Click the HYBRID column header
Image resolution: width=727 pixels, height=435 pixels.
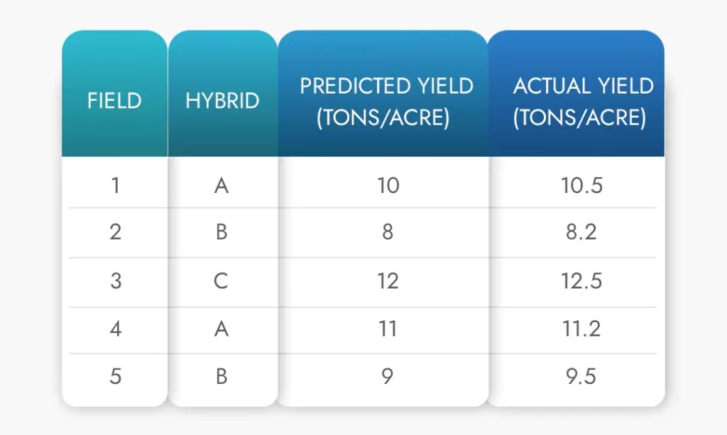coord(222,101)
